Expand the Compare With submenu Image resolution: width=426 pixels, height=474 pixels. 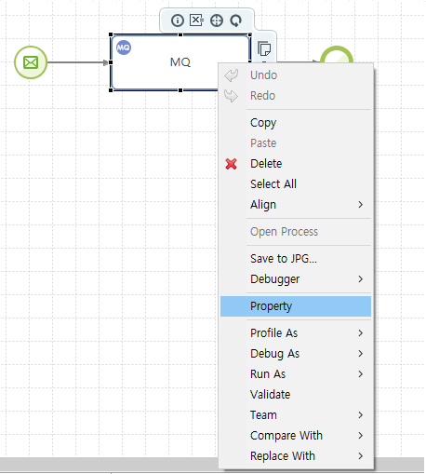tap(296, 436)
